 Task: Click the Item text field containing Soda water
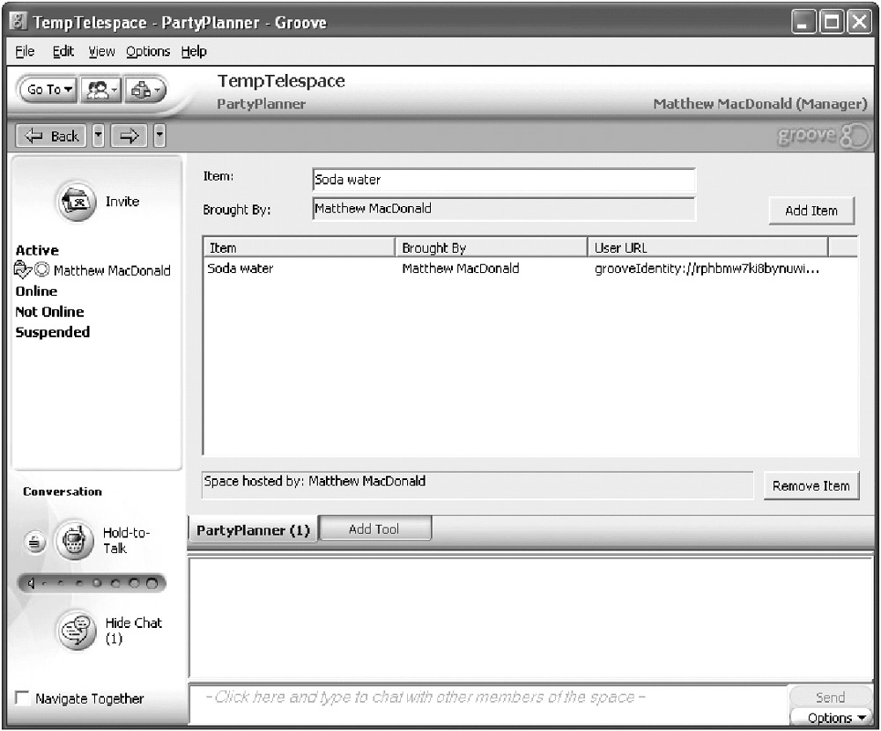pyautogui.click(x=503, y=181)
